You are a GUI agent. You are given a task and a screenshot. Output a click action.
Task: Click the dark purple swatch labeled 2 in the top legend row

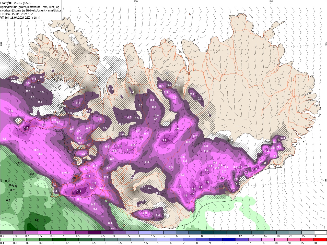[x=94, y=232]
